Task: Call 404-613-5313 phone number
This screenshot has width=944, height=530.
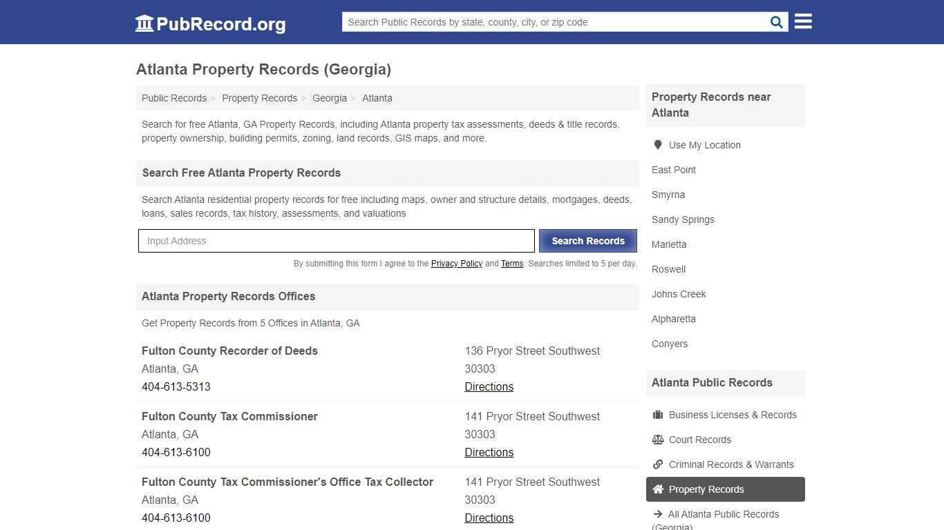Action: pos(176,386)
